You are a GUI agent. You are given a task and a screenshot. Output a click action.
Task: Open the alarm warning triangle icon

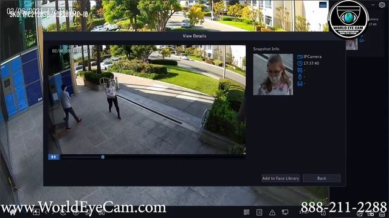tap(272, 213)
